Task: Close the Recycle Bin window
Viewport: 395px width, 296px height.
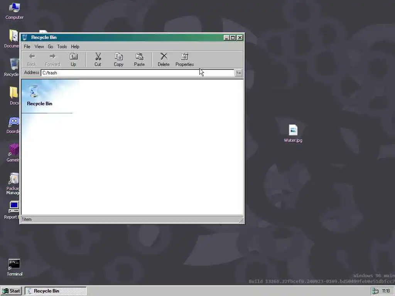Action: [240, 38]
